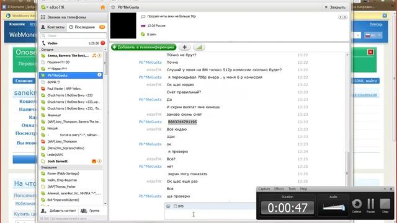The image size is (397, 223).
Task: Click the Главная tab in WebMoney page
Action: pyautogui.click(x=24, y=81)
